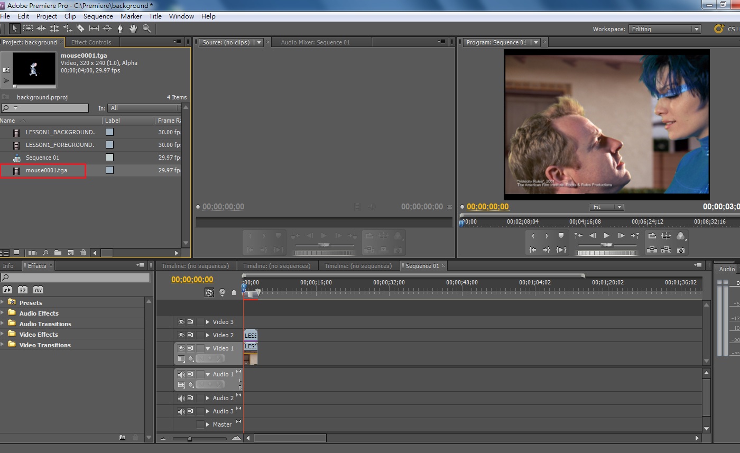Select LESSON1_FOREGROUND clip in project list

[60, 145]
